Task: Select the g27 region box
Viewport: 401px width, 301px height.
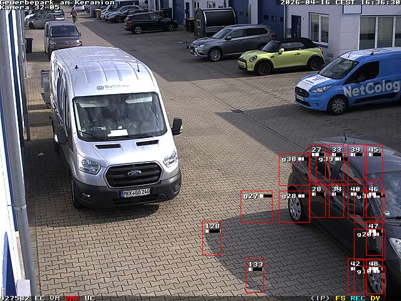Action: coord(256,207)
